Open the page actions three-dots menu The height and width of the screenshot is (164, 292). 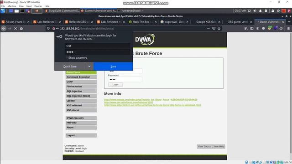click(209, 28)
